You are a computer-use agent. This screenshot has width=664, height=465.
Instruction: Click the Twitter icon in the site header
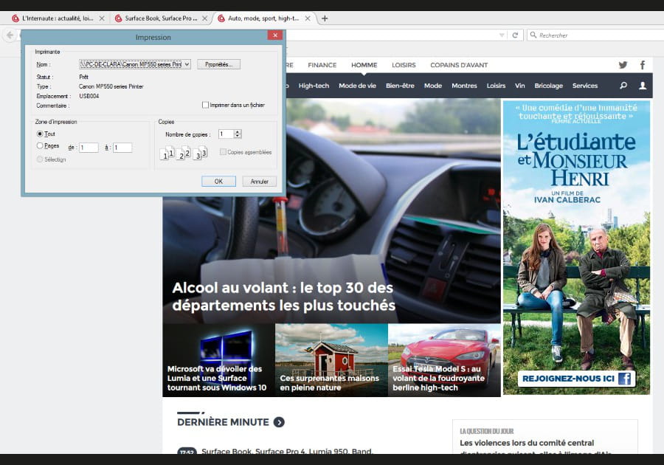623,65
